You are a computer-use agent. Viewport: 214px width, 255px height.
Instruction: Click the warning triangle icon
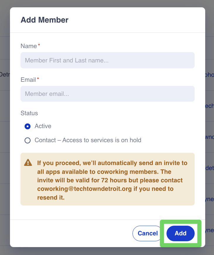(x=28, y=162)
